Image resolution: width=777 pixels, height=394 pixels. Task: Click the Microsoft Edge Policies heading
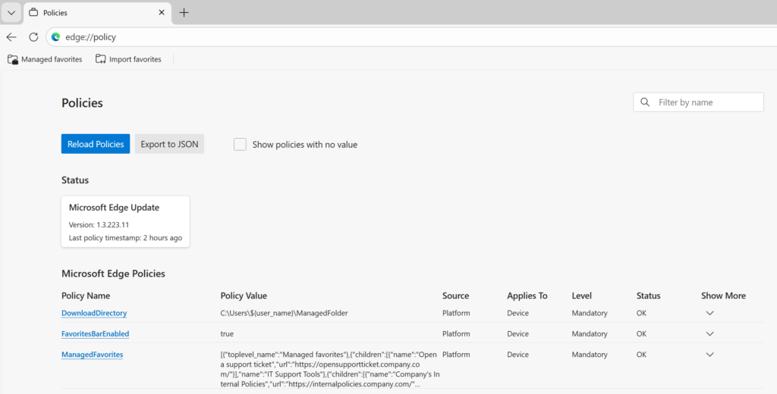pos(114,274)
